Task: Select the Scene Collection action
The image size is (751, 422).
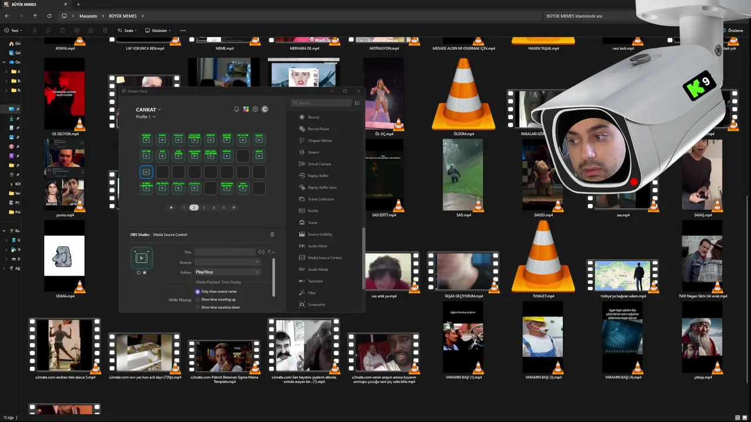Action: pos(317,199)
